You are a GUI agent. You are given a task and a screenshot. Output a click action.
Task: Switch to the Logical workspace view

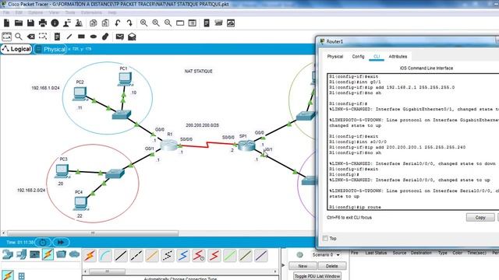(16, 49)
